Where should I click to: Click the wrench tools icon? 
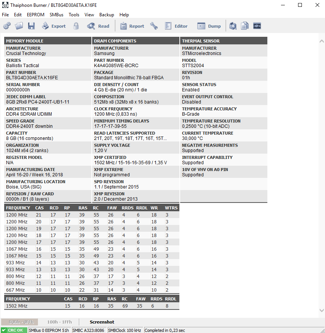point(154,26)
